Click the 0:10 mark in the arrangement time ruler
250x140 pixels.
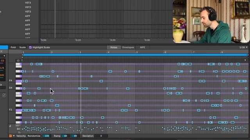[x=78, y=40]
